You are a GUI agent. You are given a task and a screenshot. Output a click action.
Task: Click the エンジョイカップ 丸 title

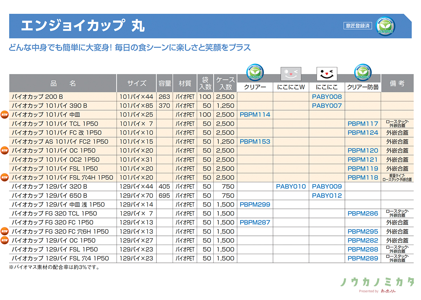[82, 26]
